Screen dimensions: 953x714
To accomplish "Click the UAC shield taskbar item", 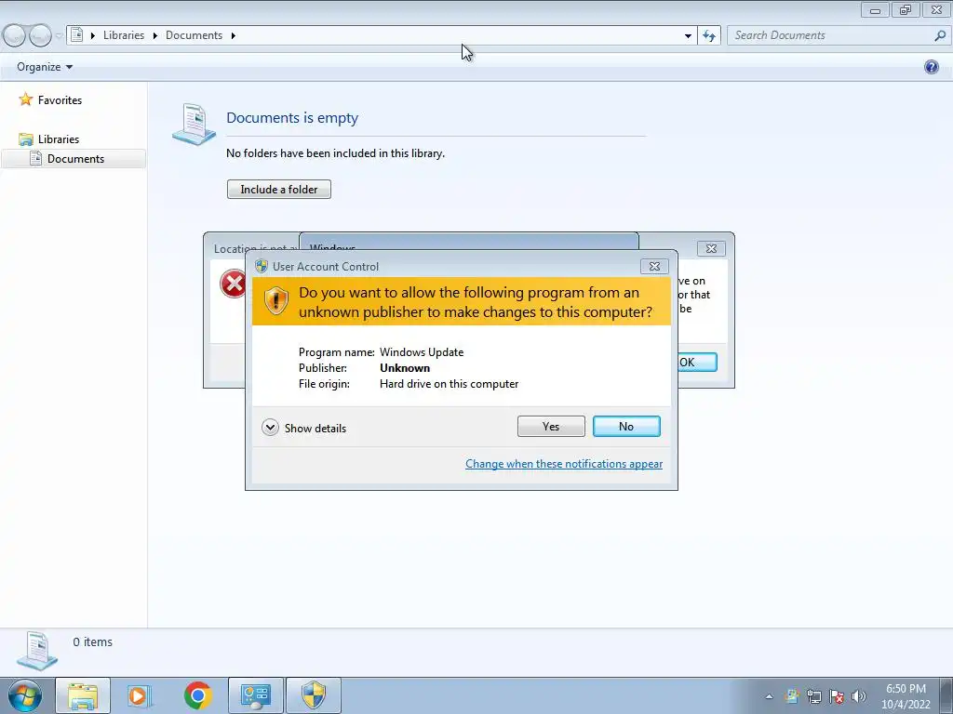I will [x=314, y=695].
